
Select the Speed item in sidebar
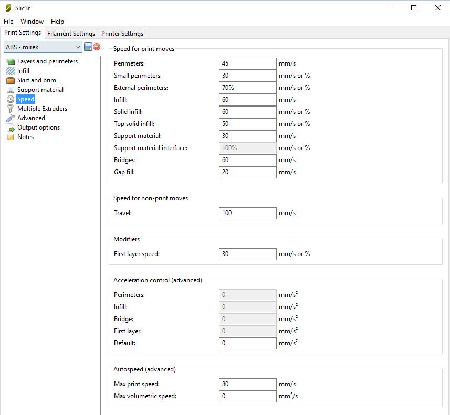pos(25,99)
